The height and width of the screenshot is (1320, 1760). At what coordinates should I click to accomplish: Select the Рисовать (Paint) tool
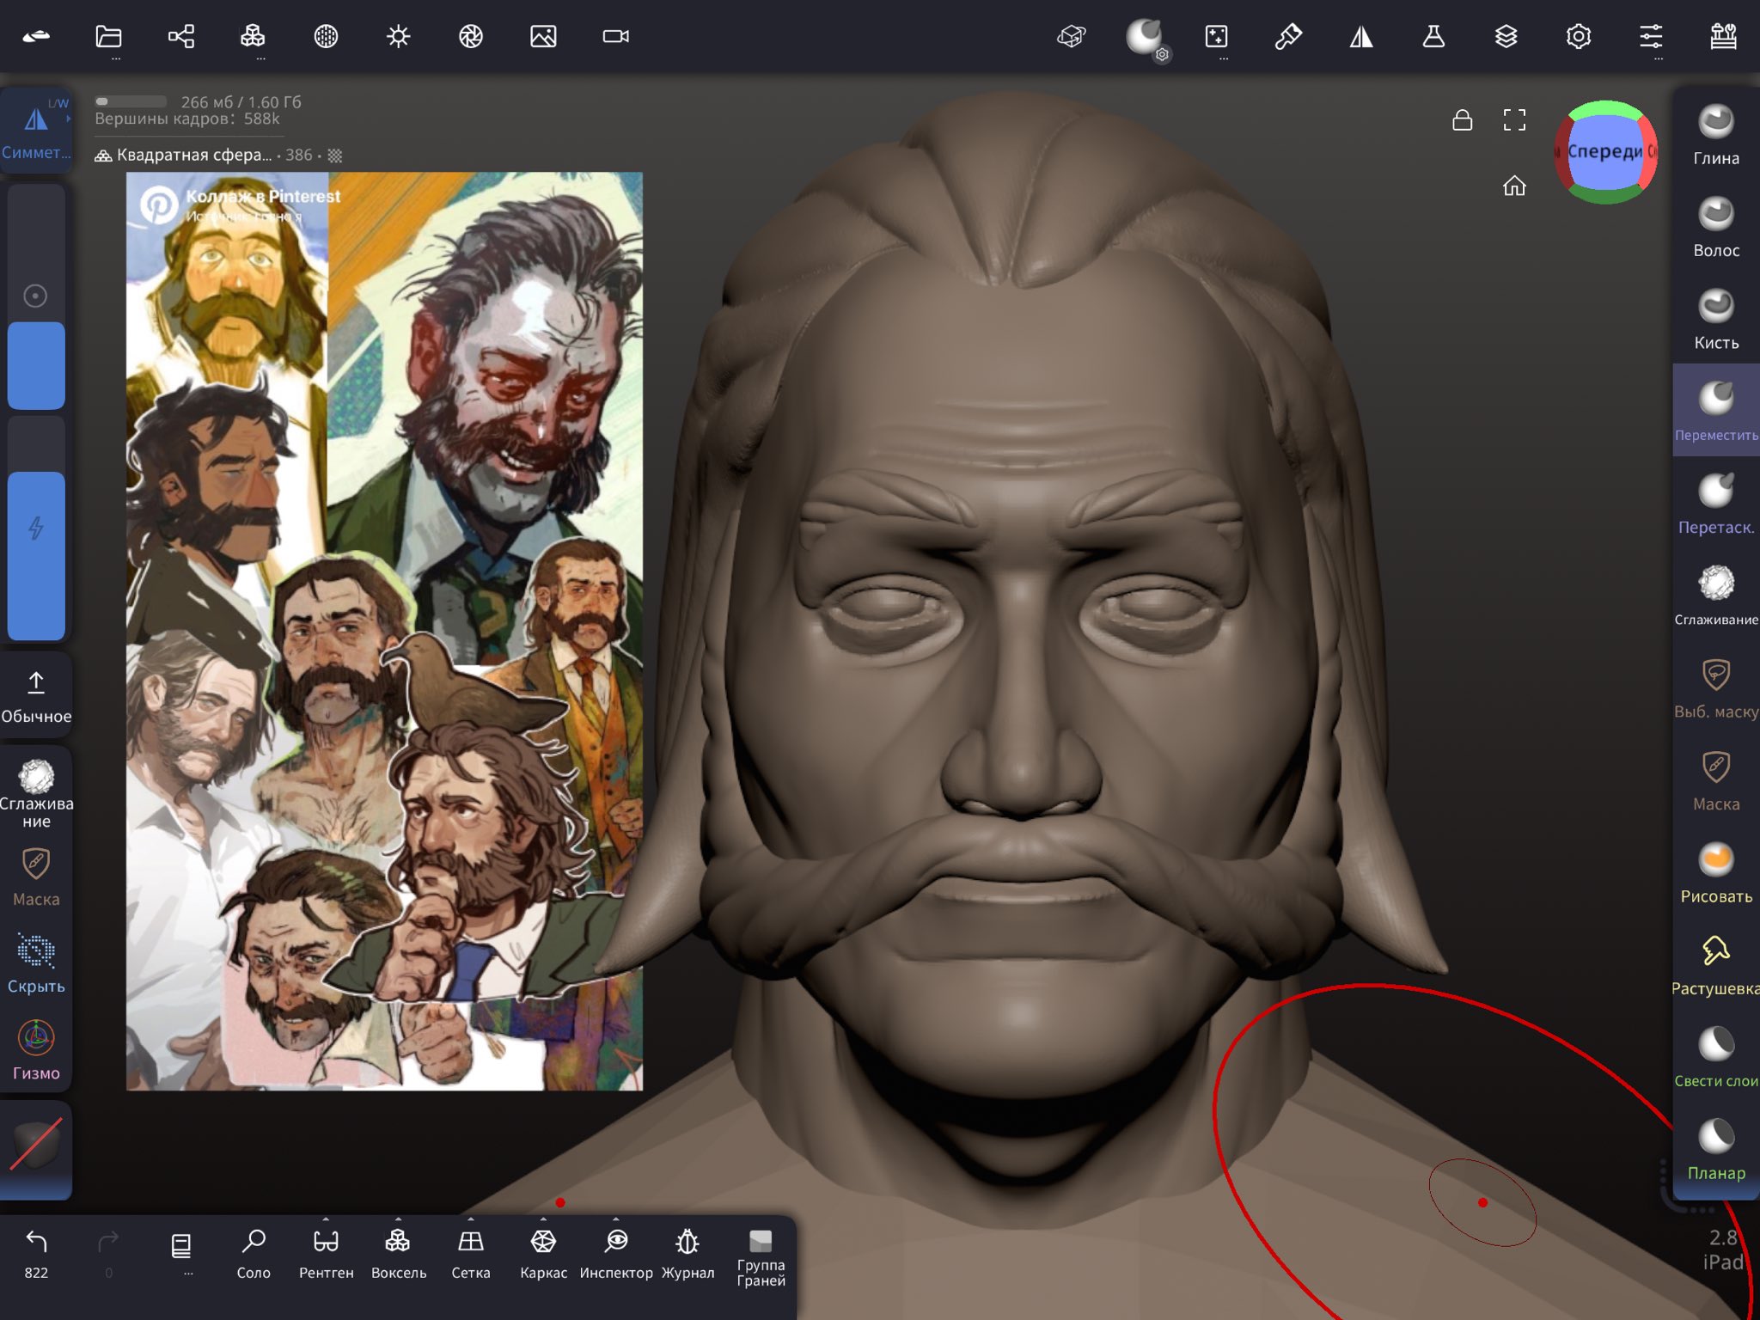tap(1715, 872)
